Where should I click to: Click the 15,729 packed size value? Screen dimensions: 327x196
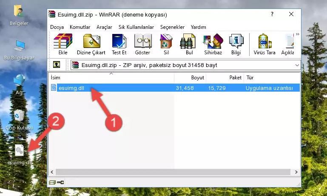[217, 88]
